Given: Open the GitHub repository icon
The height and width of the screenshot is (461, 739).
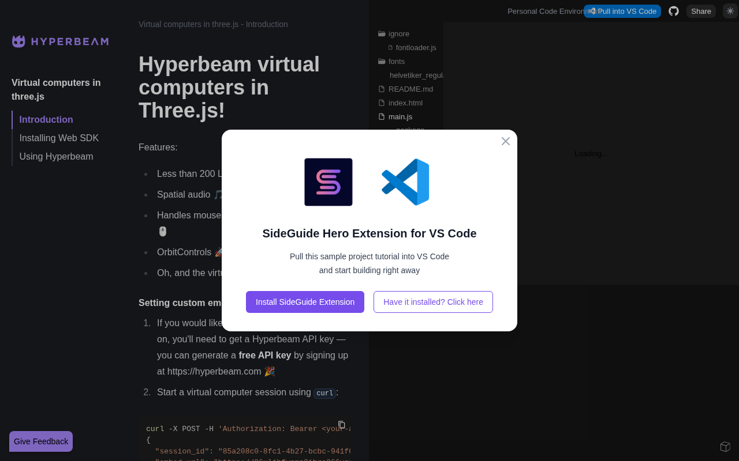Looking at the screenshot, I should (x=674, y=11).
